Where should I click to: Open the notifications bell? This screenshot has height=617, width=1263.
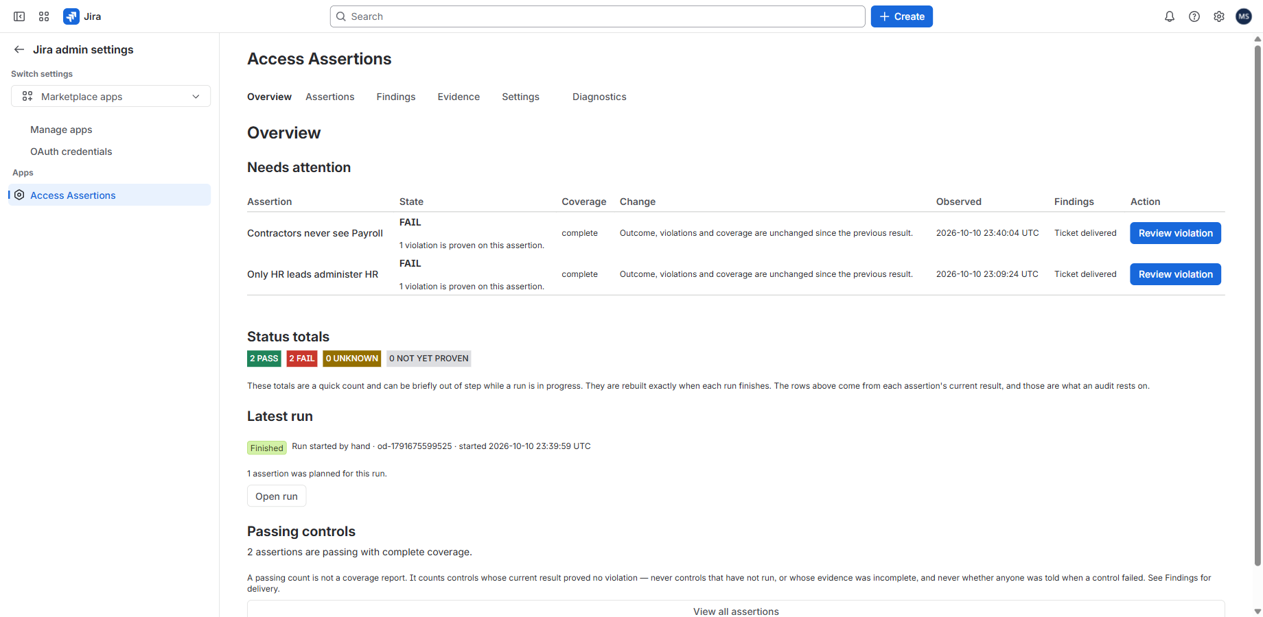pyautogui.click(x=1170, y=16)
